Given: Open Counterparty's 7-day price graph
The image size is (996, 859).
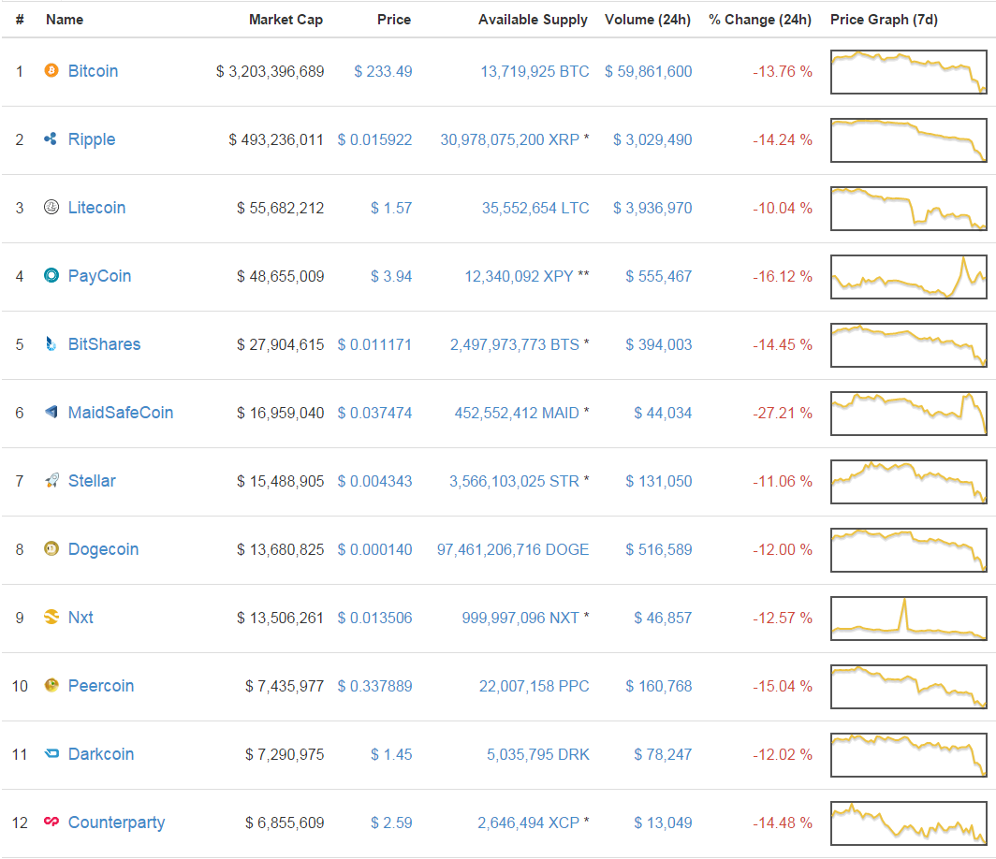Looking at the screenshot, I should point(908,823).
